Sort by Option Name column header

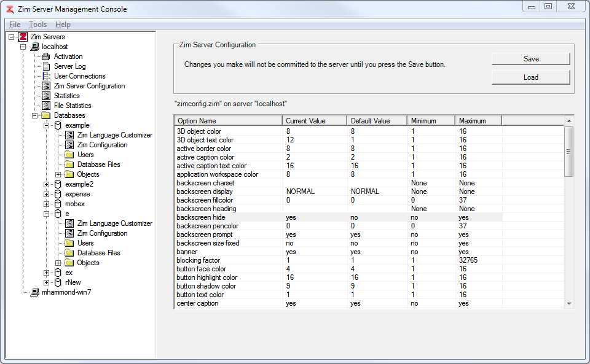point(229,120)
